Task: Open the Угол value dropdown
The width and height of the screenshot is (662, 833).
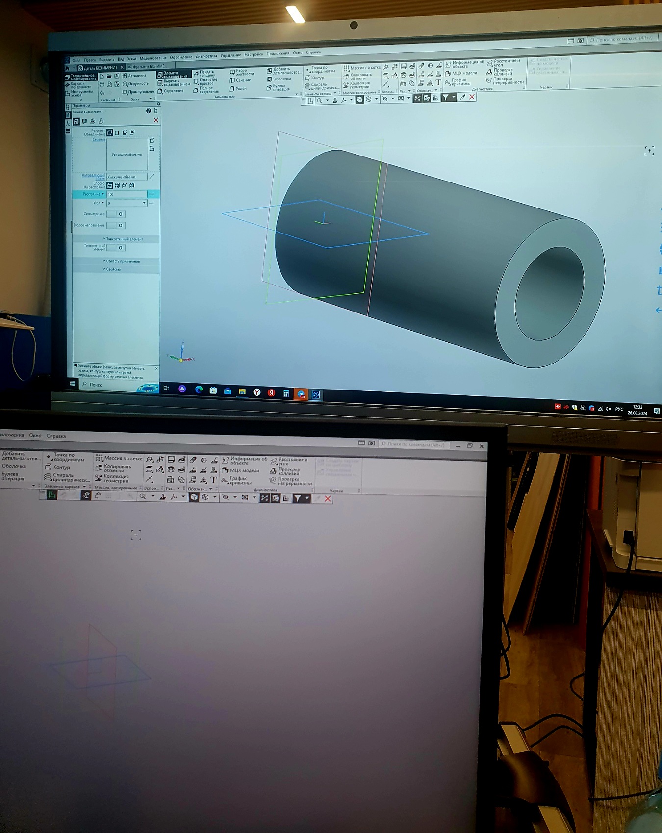Action: (144, 203)
